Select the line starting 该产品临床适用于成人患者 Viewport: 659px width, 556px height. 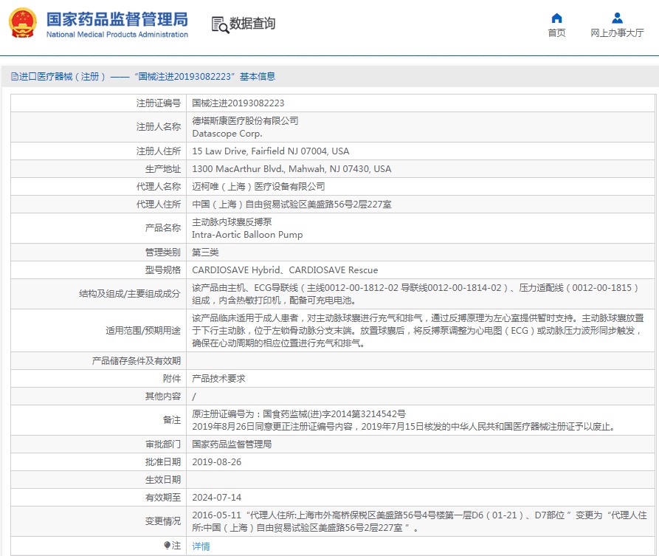click(x=418, y=318)
